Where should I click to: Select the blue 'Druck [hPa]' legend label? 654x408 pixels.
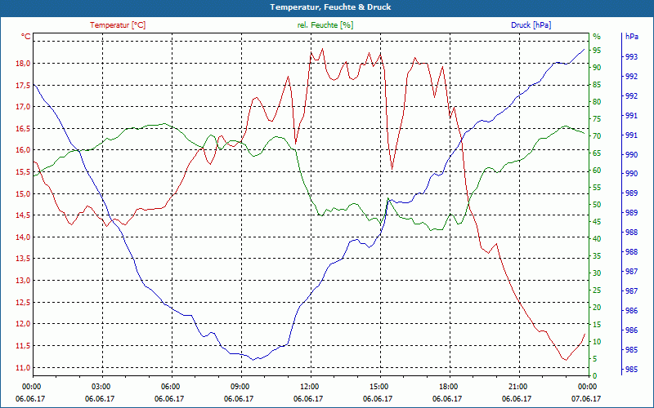point(531,25)
